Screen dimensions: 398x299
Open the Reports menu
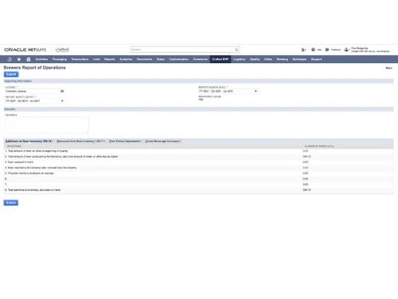(x=110, y=59)
